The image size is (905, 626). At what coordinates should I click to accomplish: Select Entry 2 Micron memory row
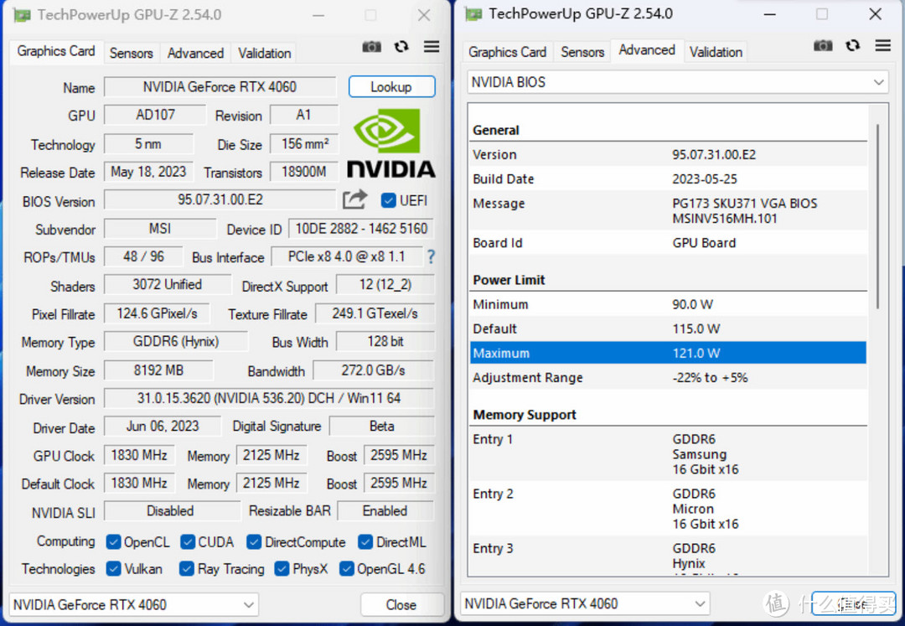point(668,509)
